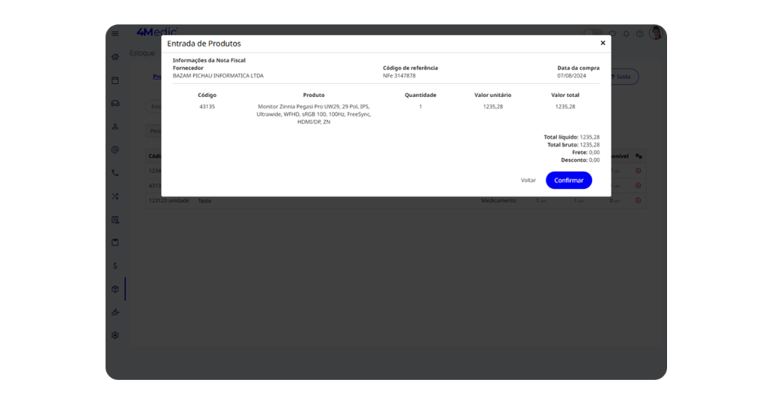Viewport: 772px width, 405px height.
Task: Select the Monitor Zinnia Pegasi Pro product description
Action: pos(314,114)
